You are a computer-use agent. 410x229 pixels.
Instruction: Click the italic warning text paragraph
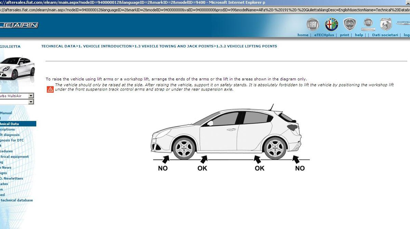click(224, 87)
